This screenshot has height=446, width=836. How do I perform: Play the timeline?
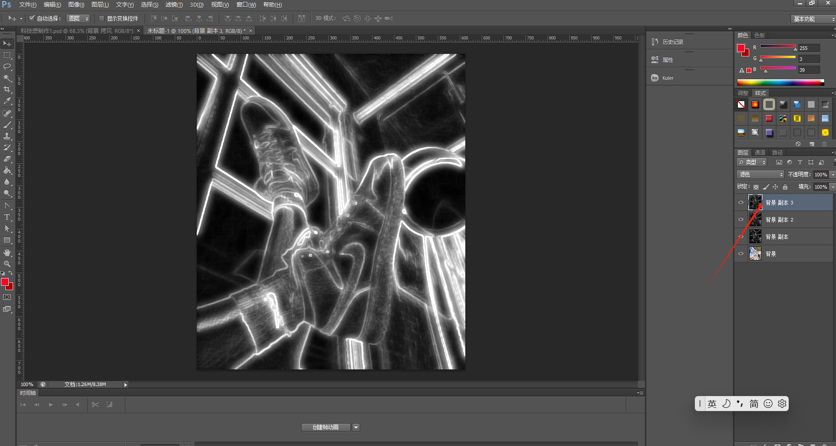pos(51,404)
